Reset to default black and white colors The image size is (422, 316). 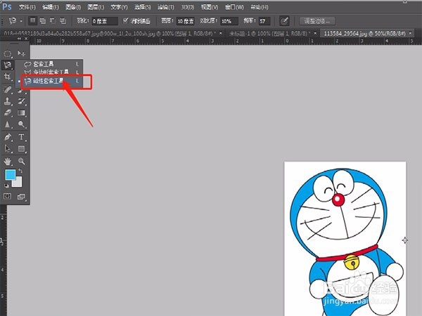pos(6,186)
